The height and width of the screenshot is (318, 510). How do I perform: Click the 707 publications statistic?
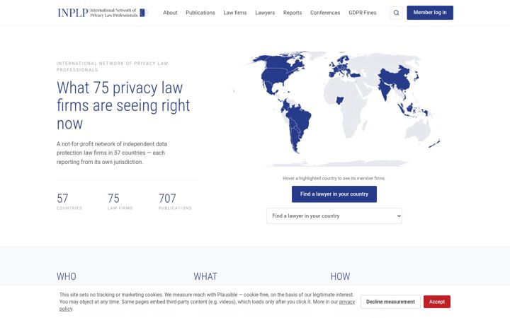175,201
